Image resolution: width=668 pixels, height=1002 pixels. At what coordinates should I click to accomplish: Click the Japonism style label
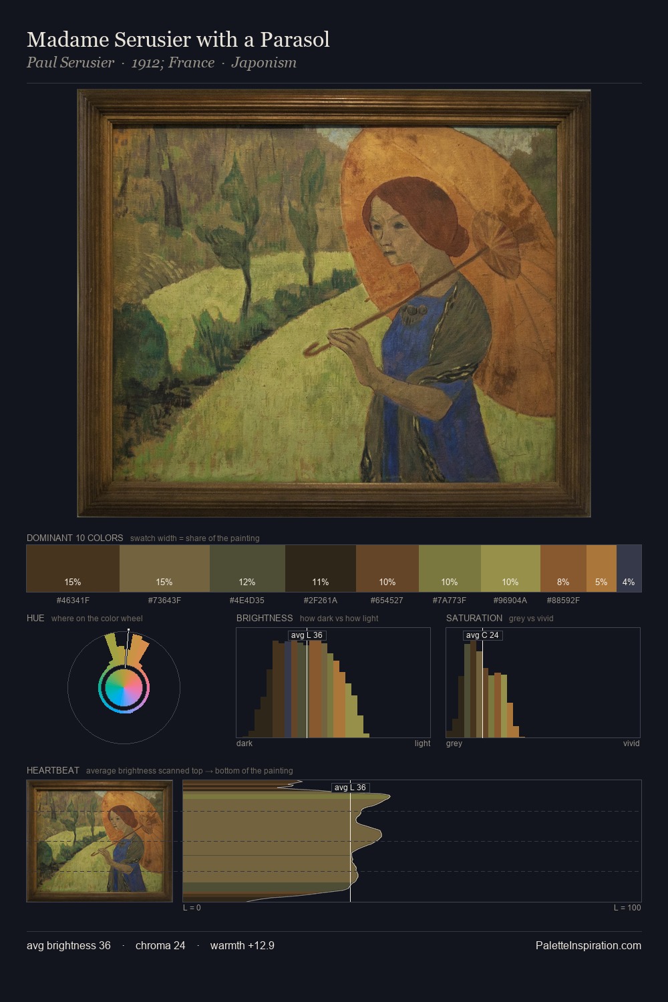(264, 63)
